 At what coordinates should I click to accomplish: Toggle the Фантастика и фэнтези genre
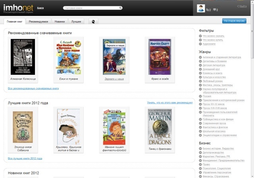[215, 127]
